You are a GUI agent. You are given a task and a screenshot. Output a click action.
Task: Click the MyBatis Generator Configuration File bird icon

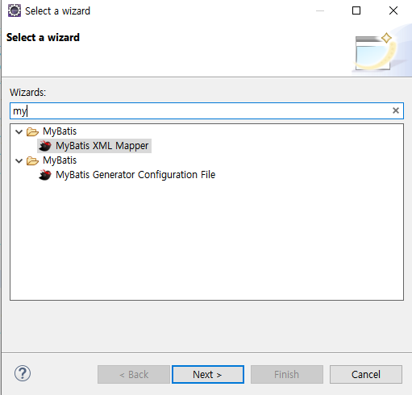(x=45, y=175)
